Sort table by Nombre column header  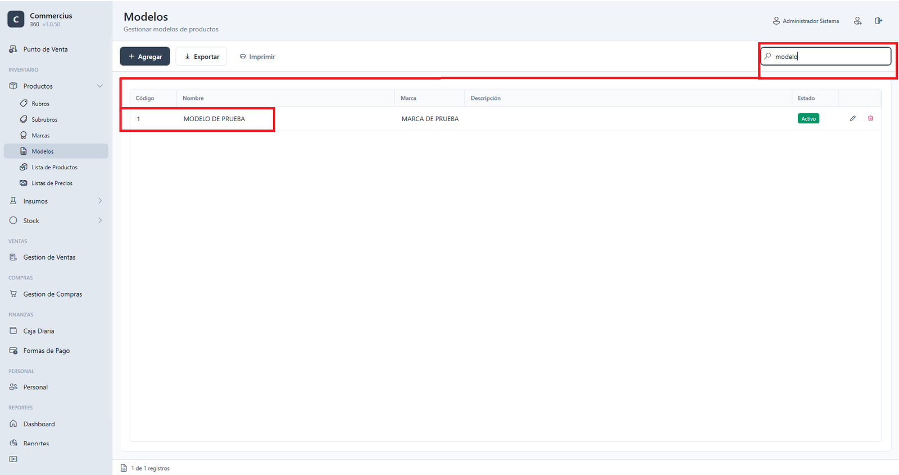click(193, 98)
